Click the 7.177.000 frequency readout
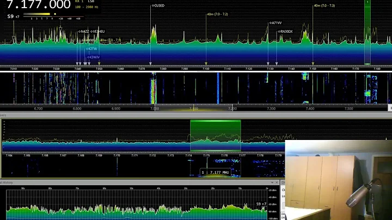Image resolution: width=392 pixels, height=220 pixels. click(38, 4)
